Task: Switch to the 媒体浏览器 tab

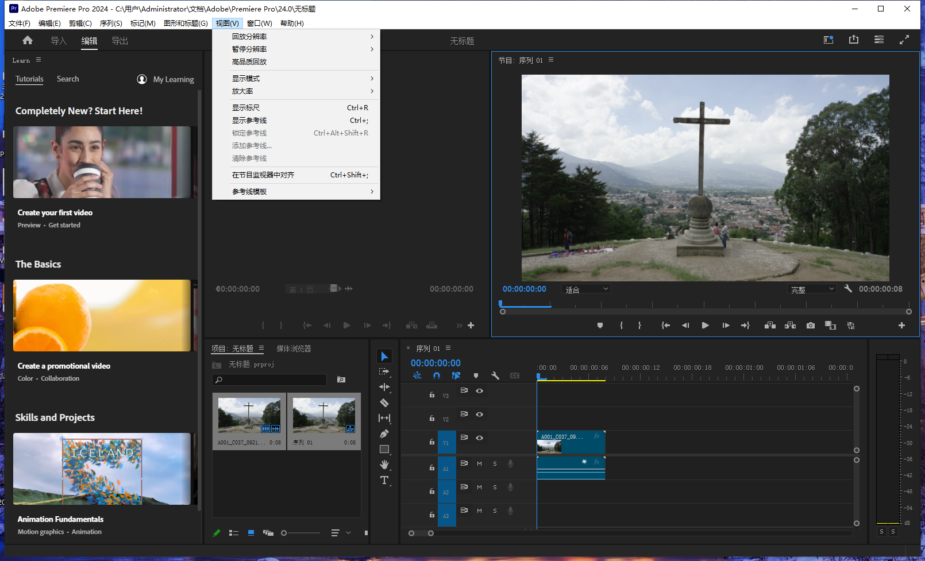Action: pyautogui.click(x=293, y=348)
